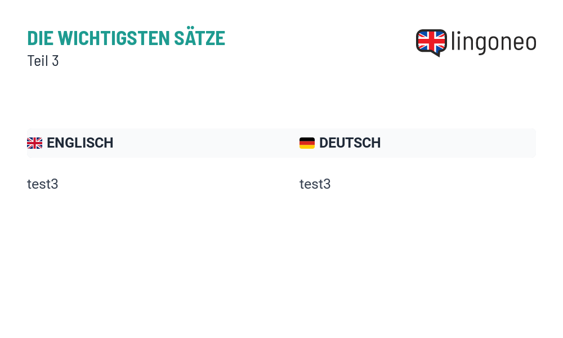
Task: Select the ENGLISCH column header
Action: [x=80, y=143]
